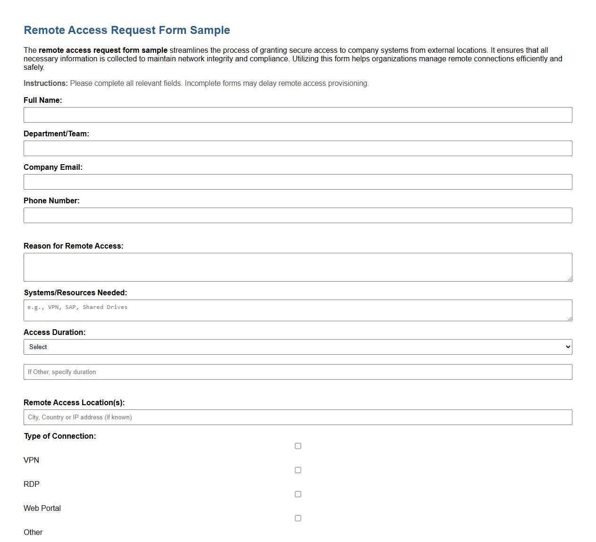Toggle the Web Portal checkbox
The width and height of the screenshot is (596, 542).
point(297,493)
